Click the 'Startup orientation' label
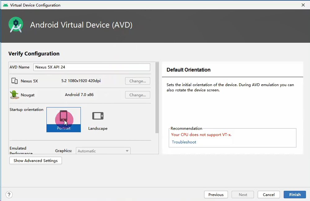This screenshot has width=310, height=201. point(27,110)
